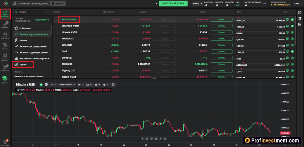Add MANA/USD to favorites

[292, 39]
